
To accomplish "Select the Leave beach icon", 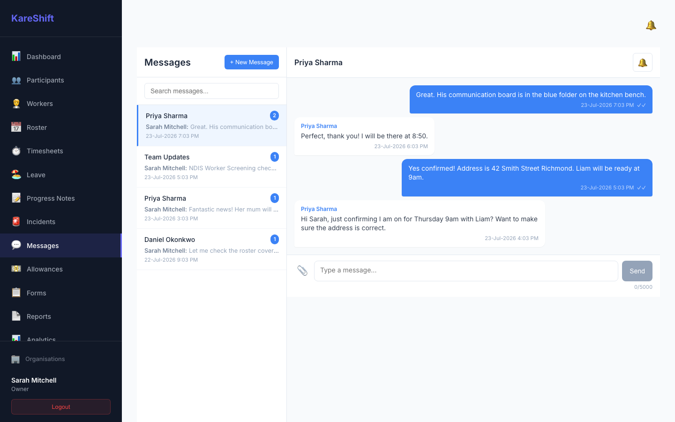I will (16, 174).
